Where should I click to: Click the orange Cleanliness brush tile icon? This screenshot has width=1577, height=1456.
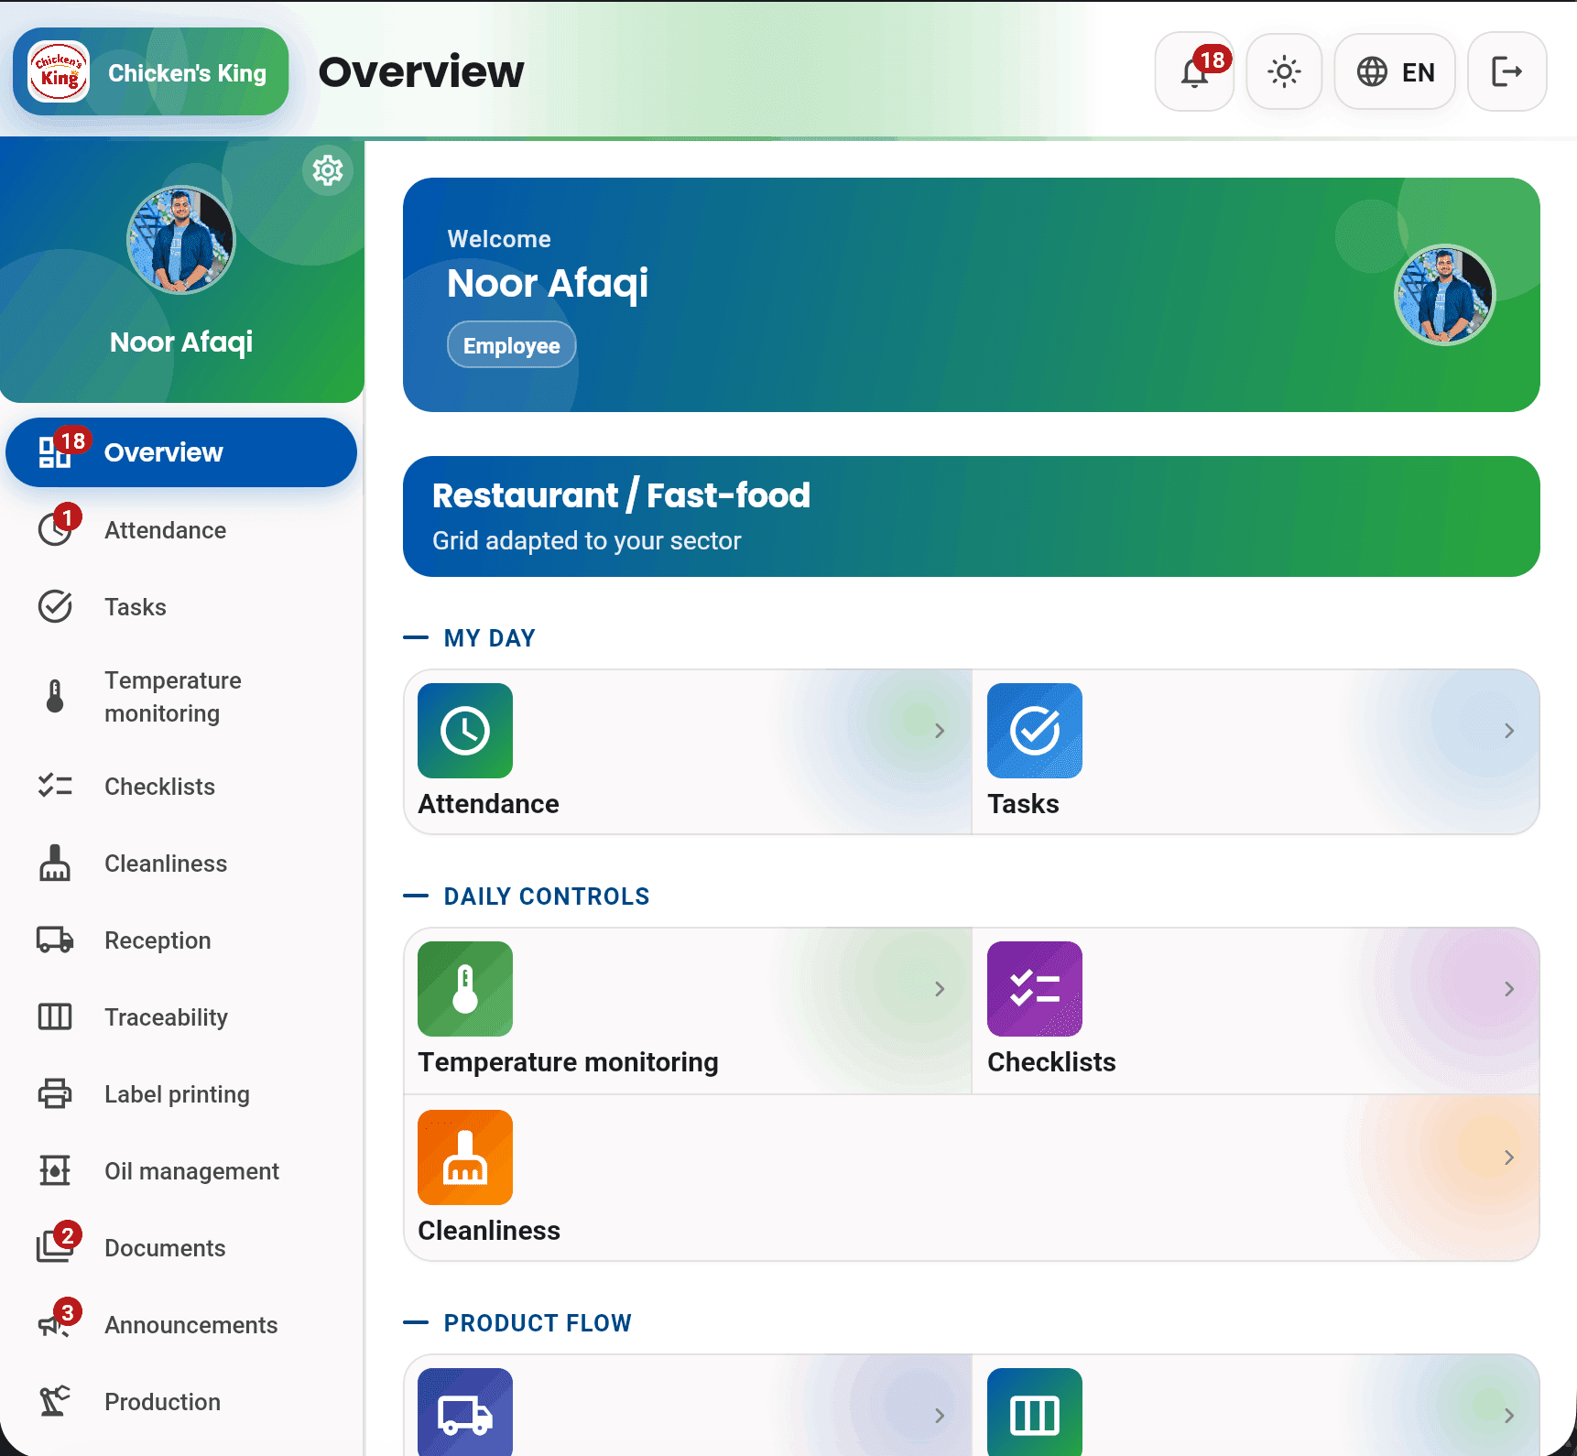coord(465,1157)
